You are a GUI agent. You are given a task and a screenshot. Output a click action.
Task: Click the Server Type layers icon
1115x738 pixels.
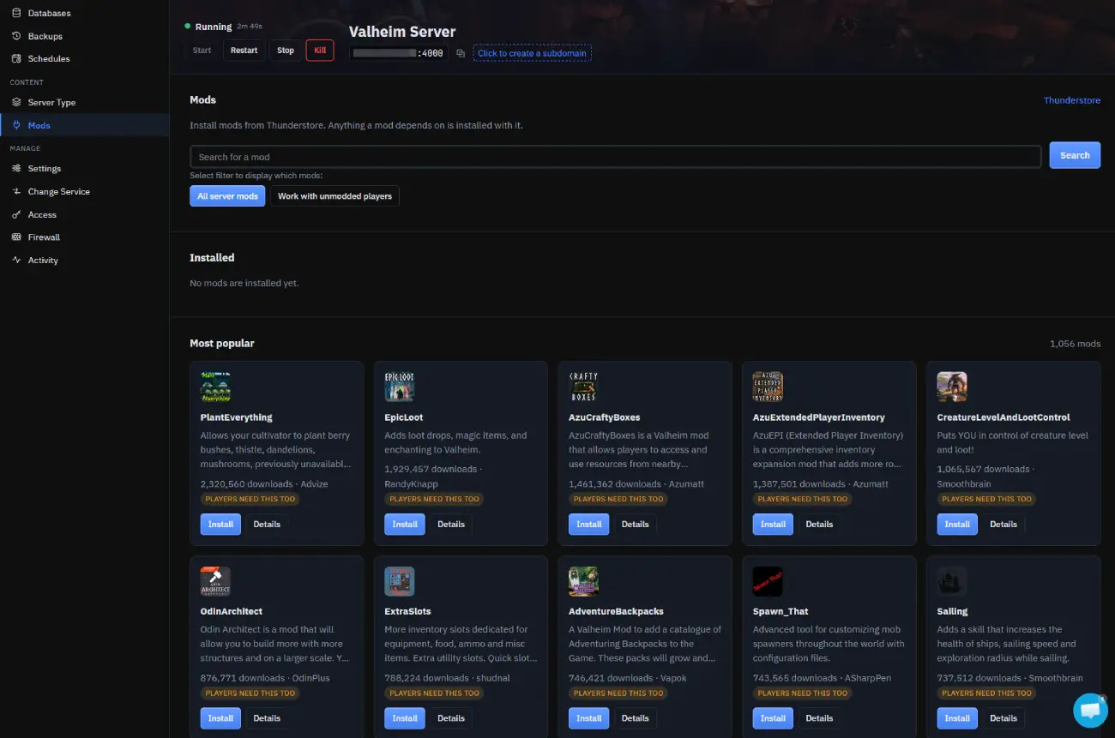(16, 102)
